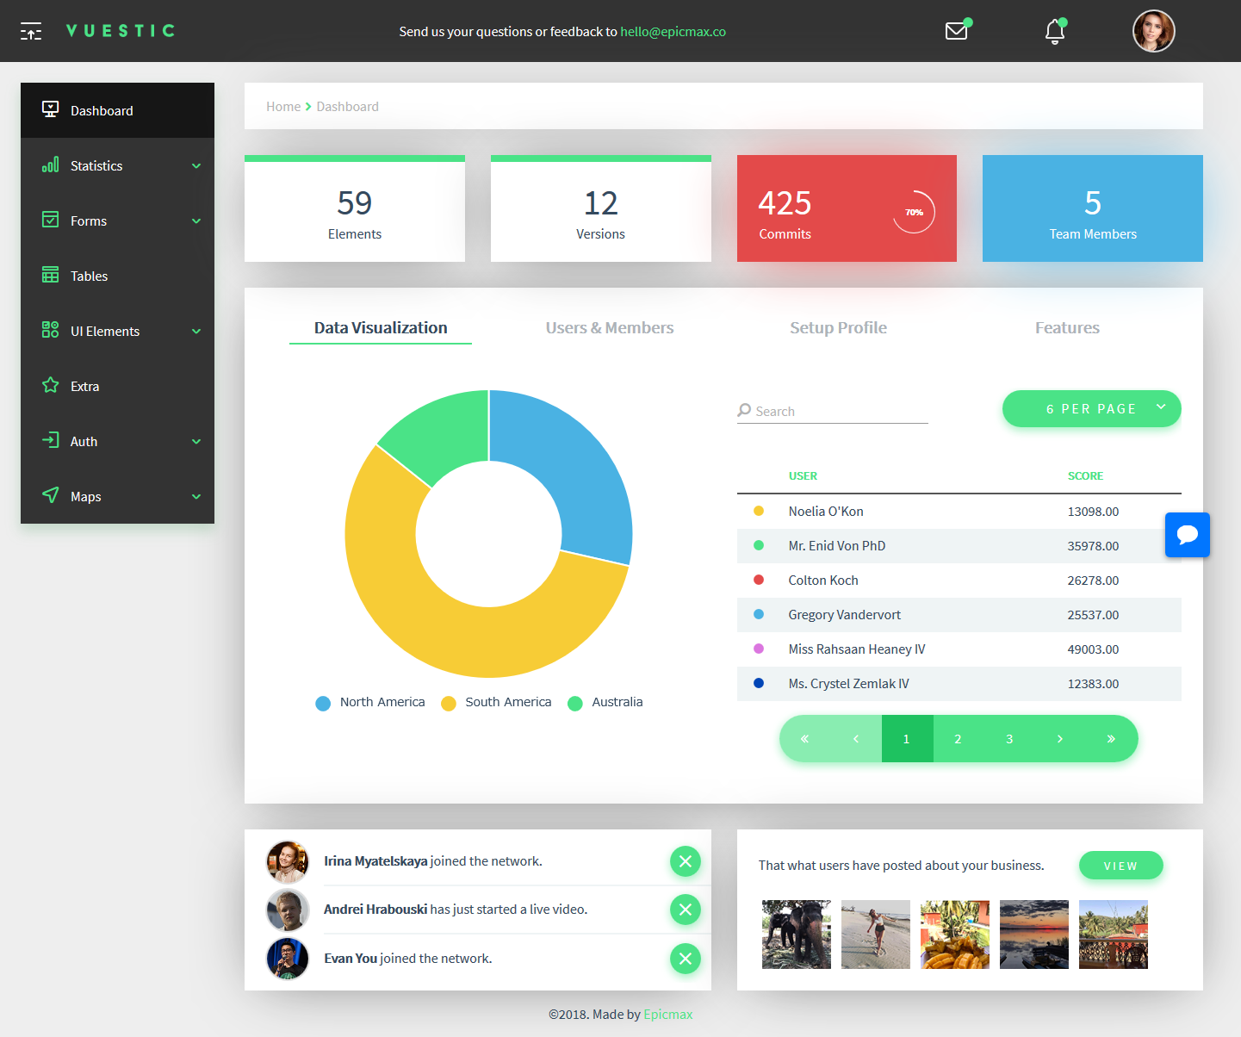The height and width of the screenshot is (1037, 1241).
Task: Switch to Features tab
Action: point(1067,328)
